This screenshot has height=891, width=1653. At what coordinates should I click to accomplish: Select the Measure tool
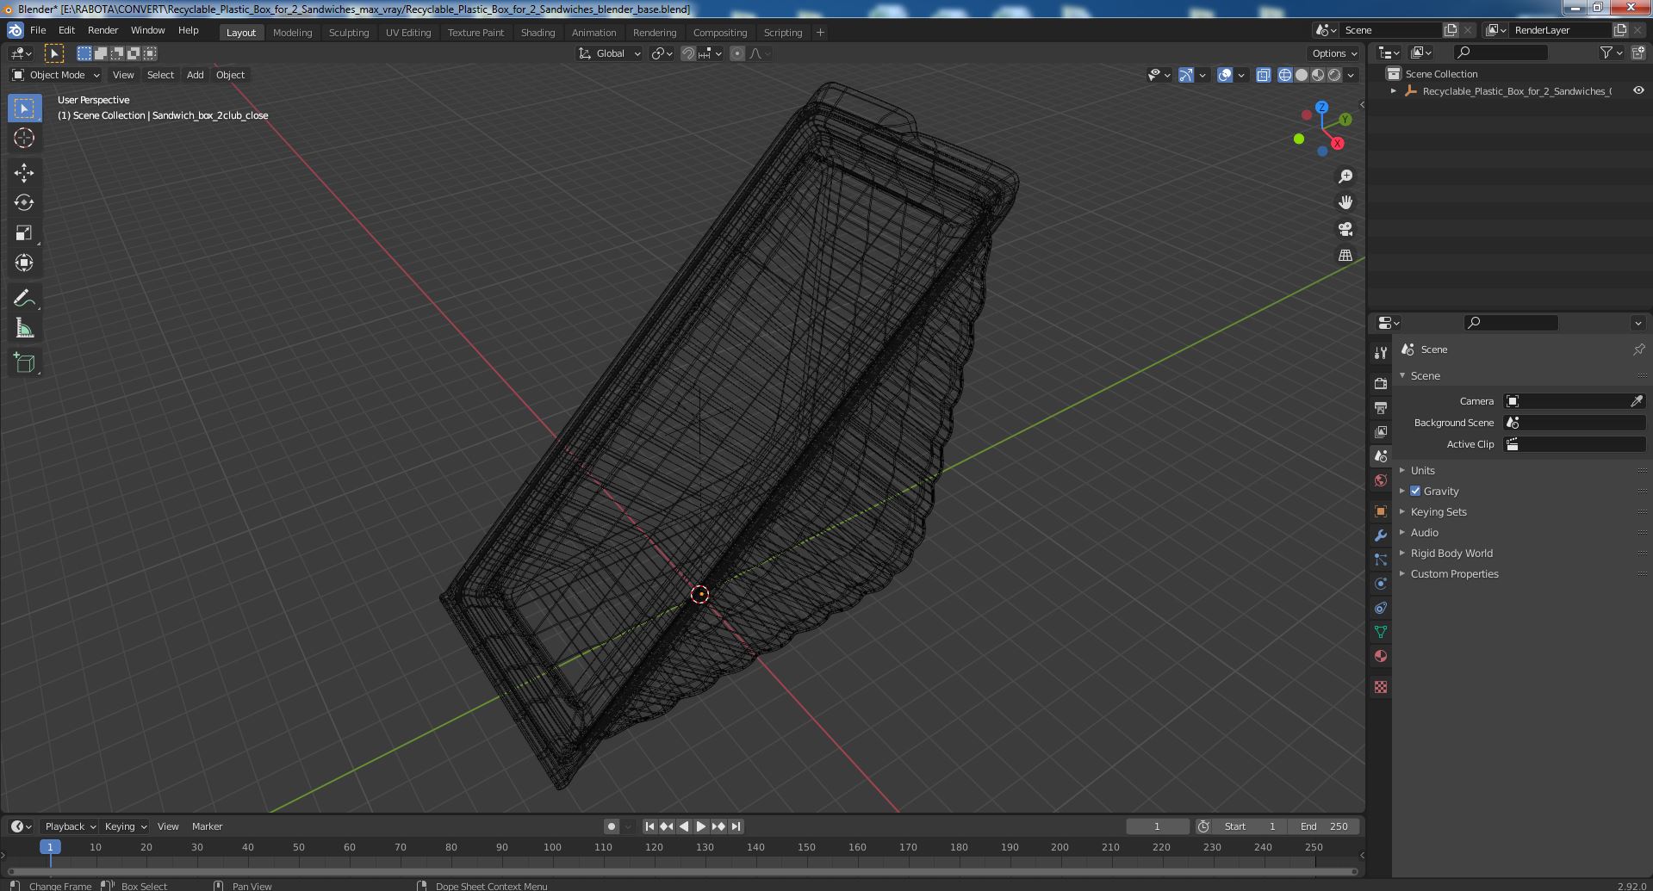24,329
